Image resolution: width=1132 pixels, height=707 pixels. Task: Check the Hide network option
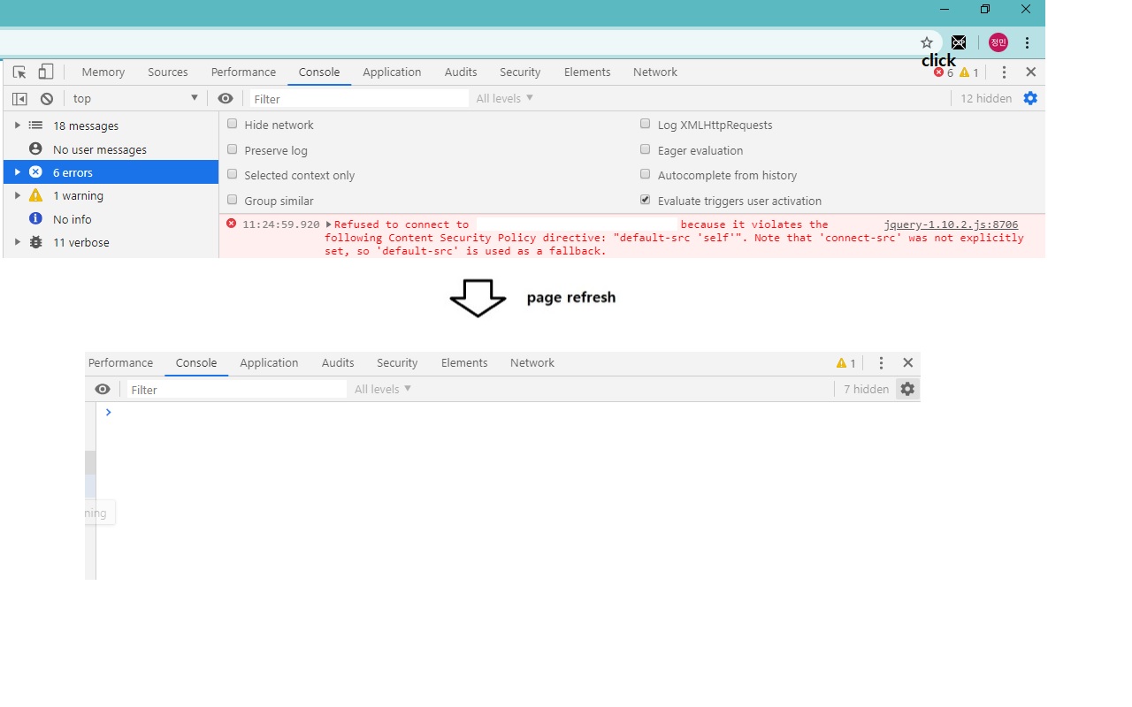click(232, 124)
